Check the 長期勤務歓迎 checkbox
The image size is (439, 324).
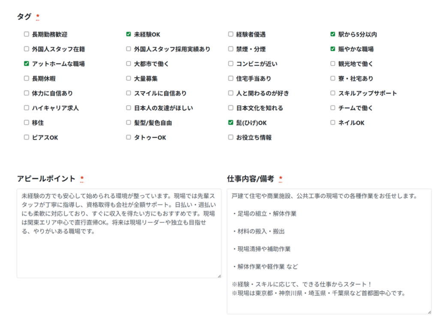tap(27, 34)
